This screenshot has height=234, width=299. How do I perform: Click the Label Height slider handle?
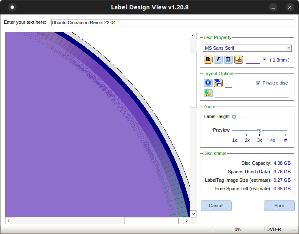234,117
